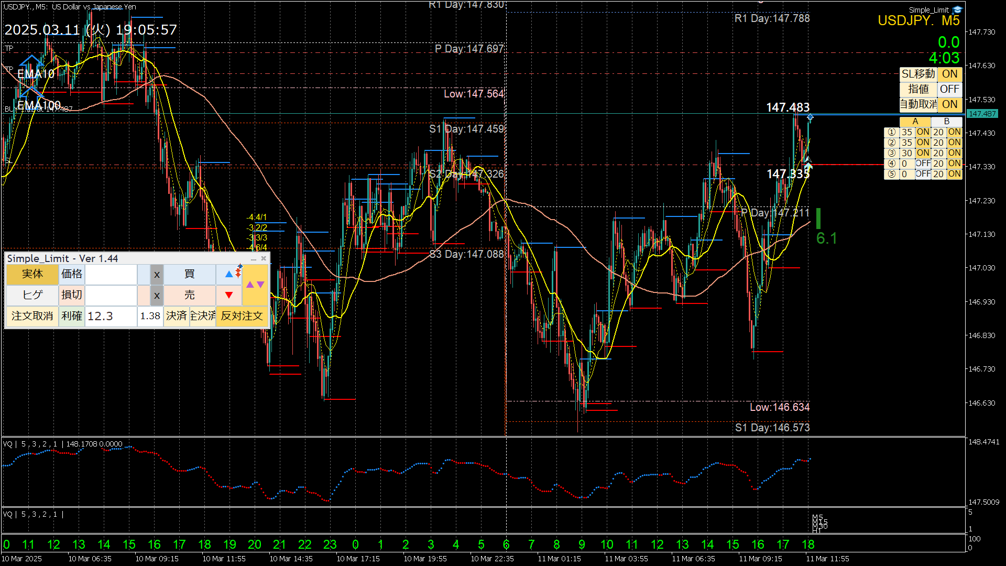Click the empty 価格 price input field
Viewport: 1006px width, 566px height.
point(111,274)
